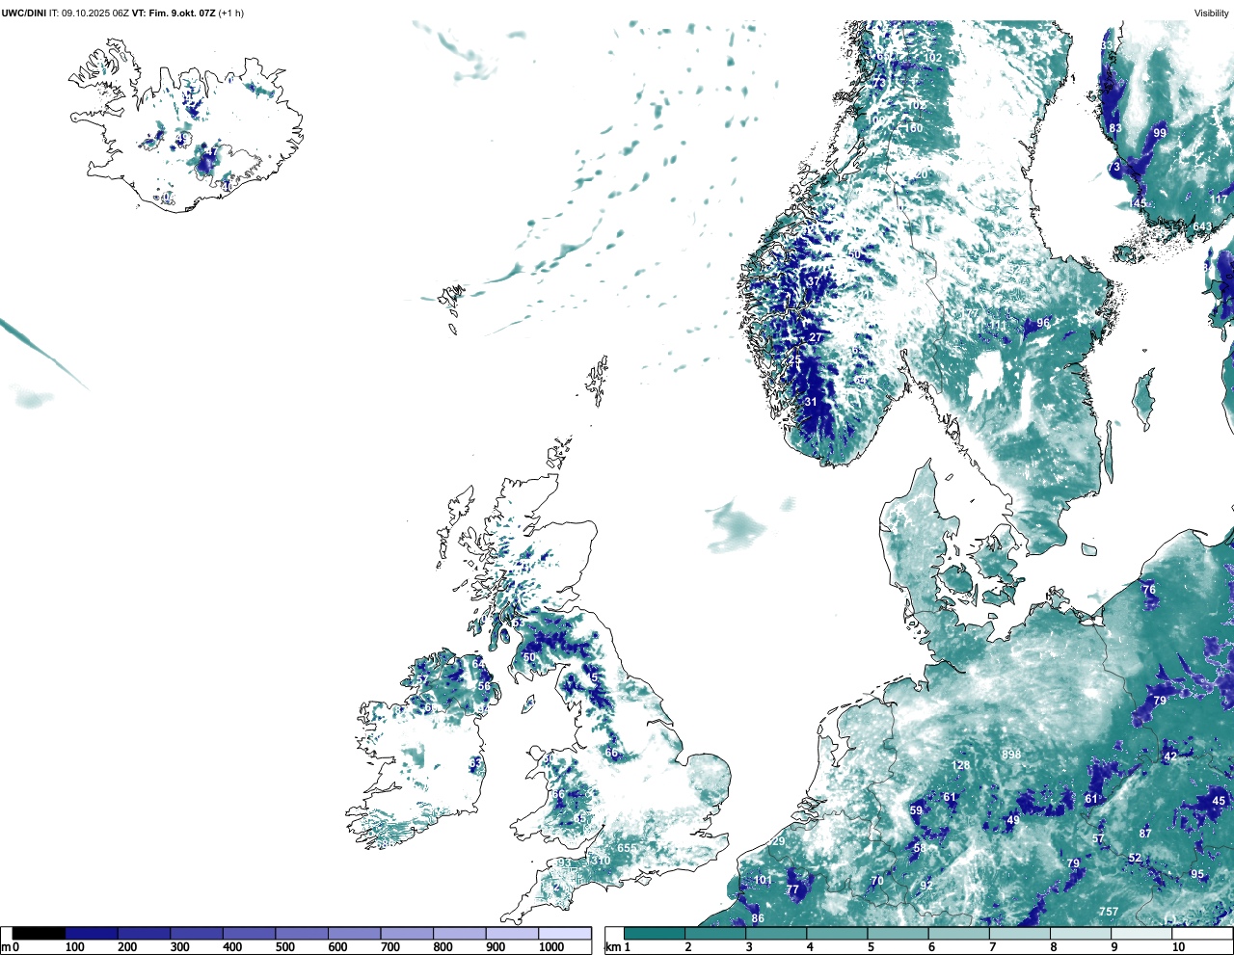
Task: Click the '87' visibility value in the southeast
Action: click(1145, 834)
